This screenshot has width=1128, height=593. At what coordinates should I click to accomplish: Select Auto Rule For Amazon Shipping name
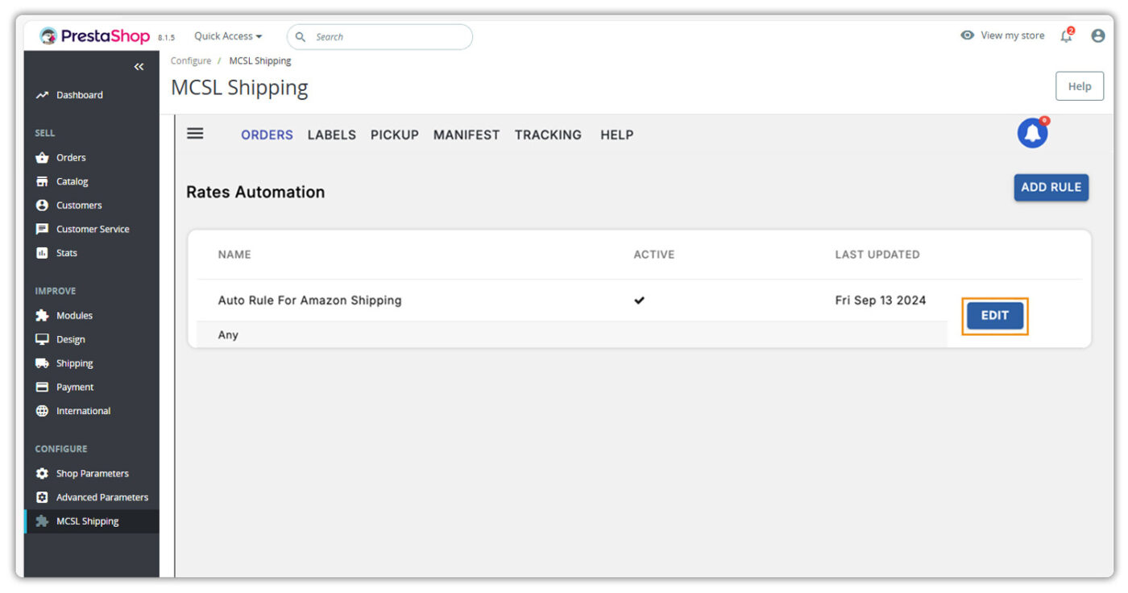click(310, 301)
